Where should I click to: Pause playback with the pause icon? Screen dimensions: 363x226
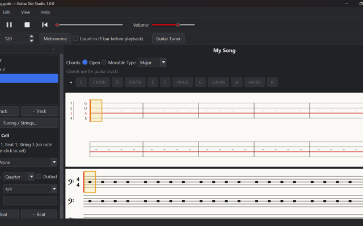9,25
